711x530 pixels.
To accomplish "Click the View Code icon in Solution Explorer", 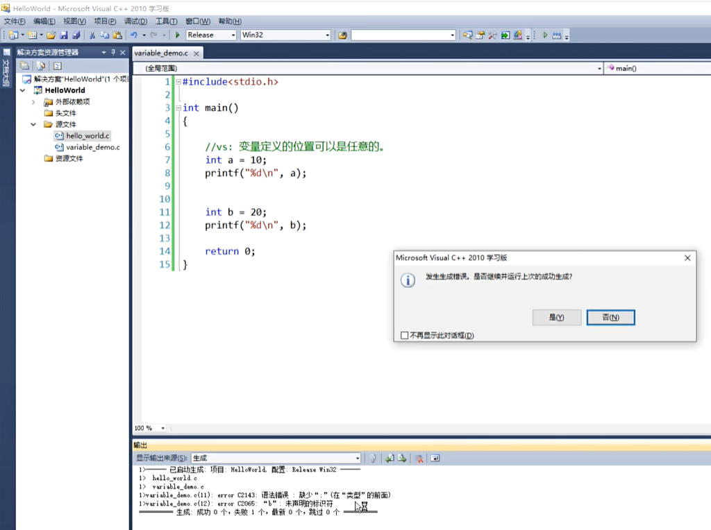I will 57,66.
